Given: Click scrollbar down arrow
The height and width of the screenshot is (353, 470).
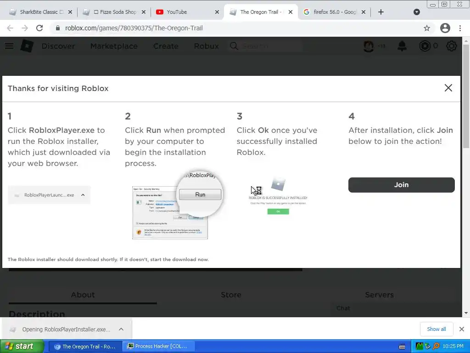Looking at the screenshot, I should tap(466, 313).
